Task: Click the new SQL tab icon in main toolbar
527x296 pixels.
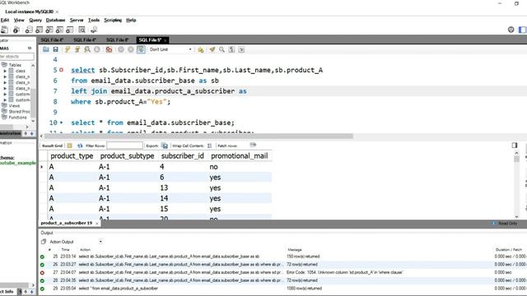Action: (x=5, y=30)
